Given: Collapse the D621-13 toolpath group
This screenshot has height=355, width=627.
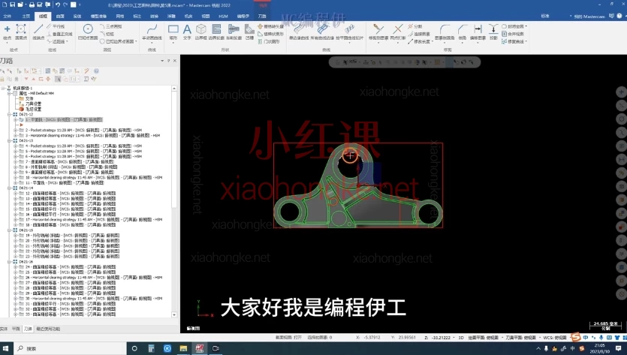Looking at the screenshot, I should (9, 140).
